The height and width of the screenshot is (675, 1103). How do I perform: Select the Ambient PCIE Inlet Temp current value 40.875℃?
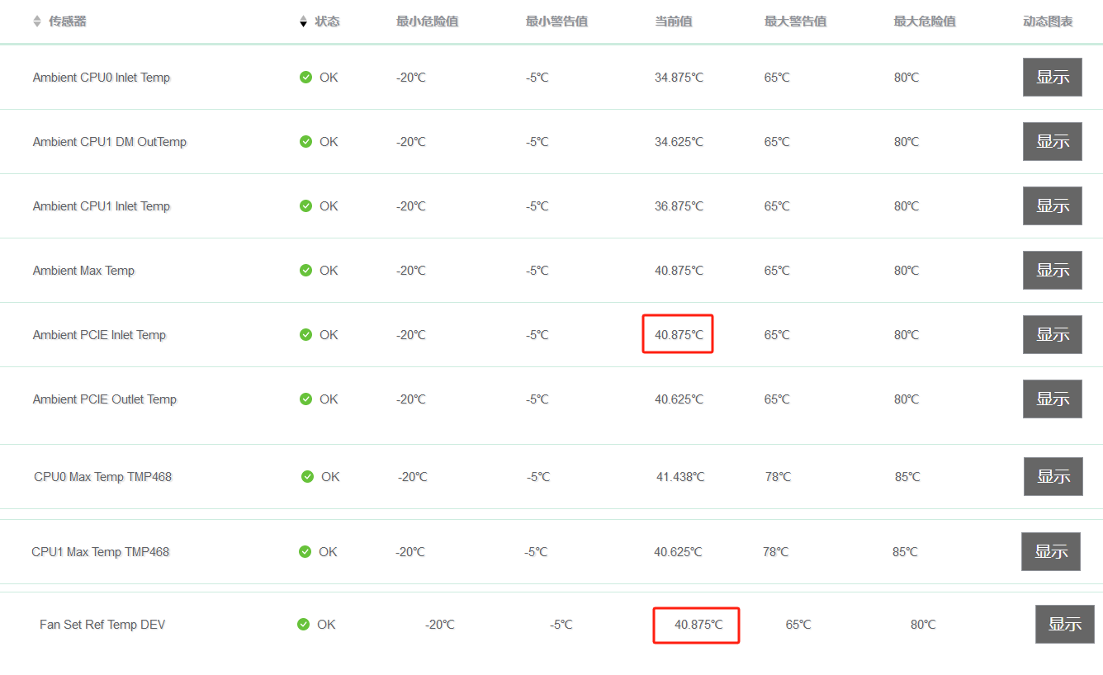(x=679, y=335)
